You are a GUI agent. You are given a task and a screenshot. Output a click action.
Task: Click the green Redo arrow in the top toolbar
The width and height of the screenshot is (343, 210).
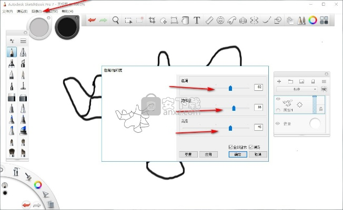[x=103, y=20]
